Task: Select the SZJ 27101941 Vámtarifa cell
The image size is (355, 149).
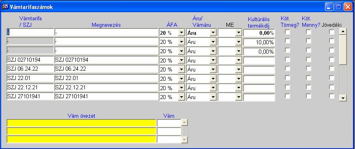Action: coord(30,97)
